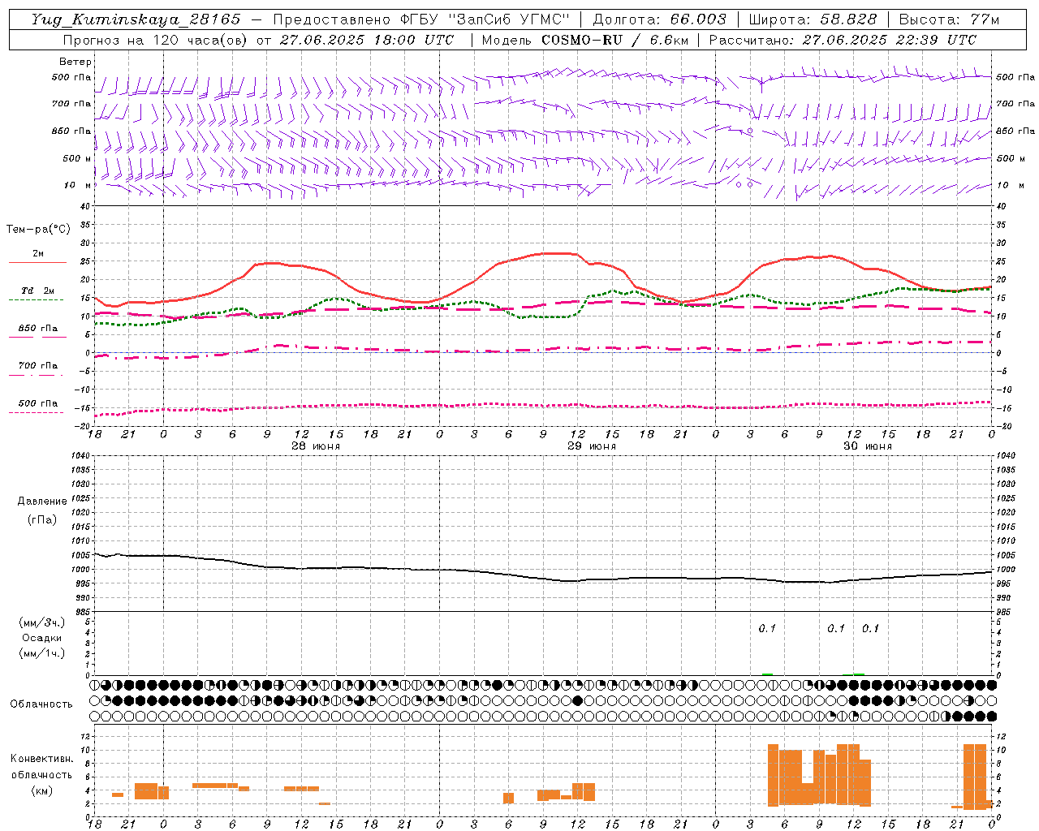Click the '30 июня' date label
The width and height of the screenshot is (1039, 831).
867,446
